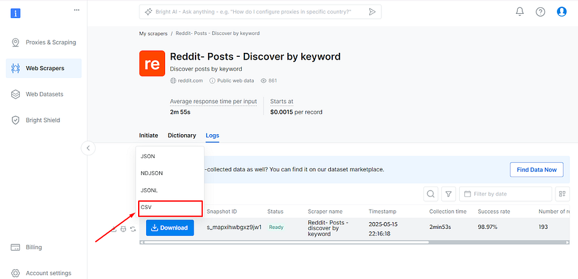Choose JSON download format

click(170, 157)
